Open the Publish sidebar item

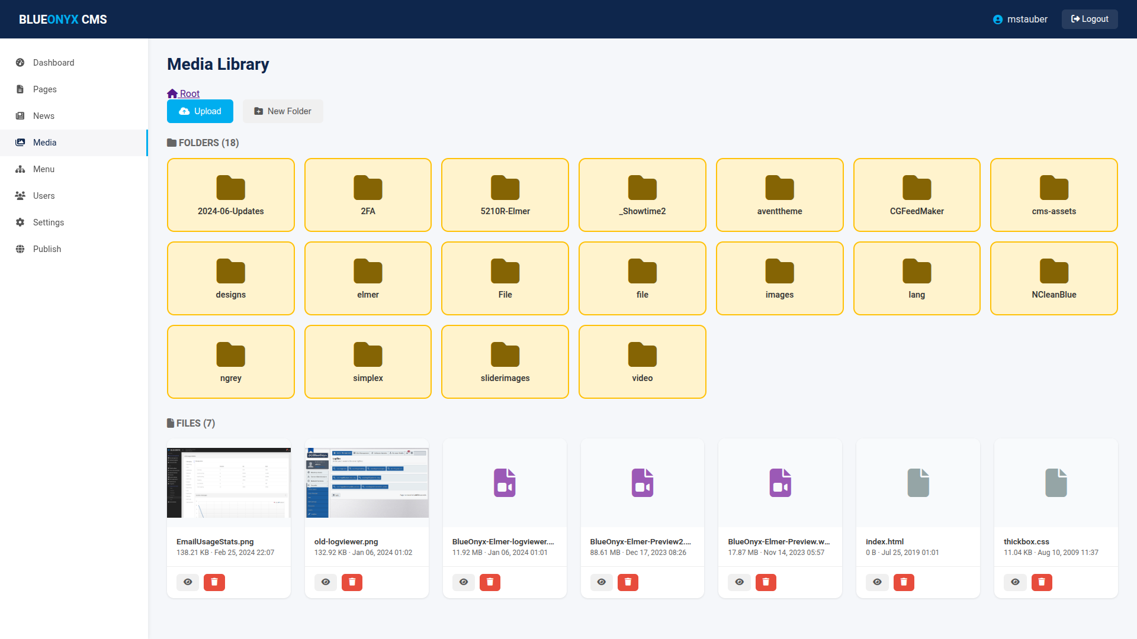click(x=47, y=249)
